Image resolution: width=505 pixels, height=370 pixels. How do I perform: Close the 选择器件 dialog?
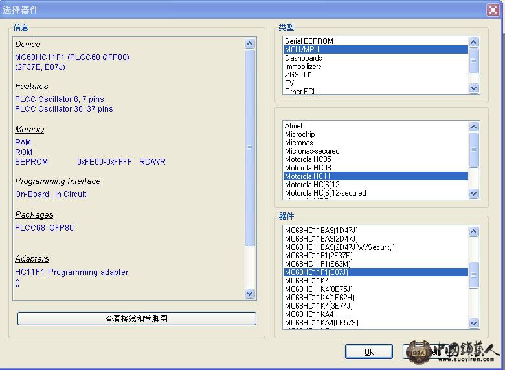click(493, 10)
